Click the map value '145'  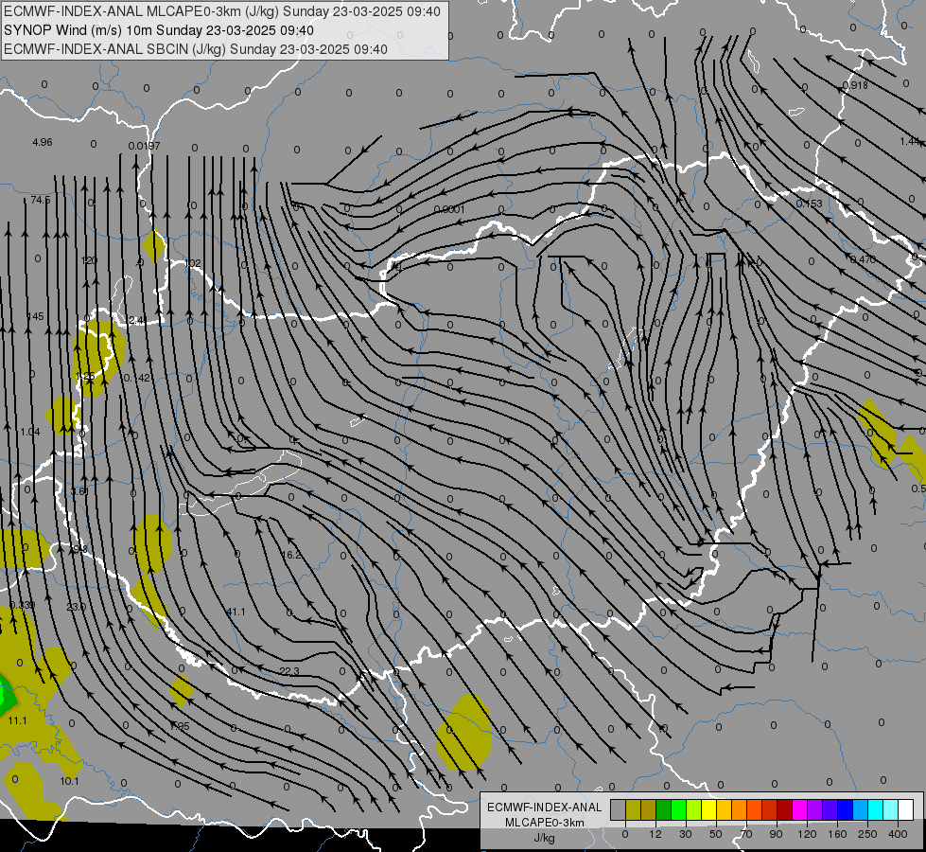(x=35, y=316)
